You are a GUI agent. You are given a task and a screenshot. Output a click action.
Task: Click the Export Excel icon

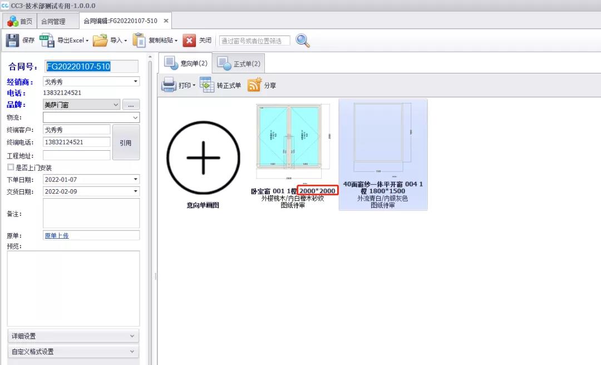[x=47, y=41]
